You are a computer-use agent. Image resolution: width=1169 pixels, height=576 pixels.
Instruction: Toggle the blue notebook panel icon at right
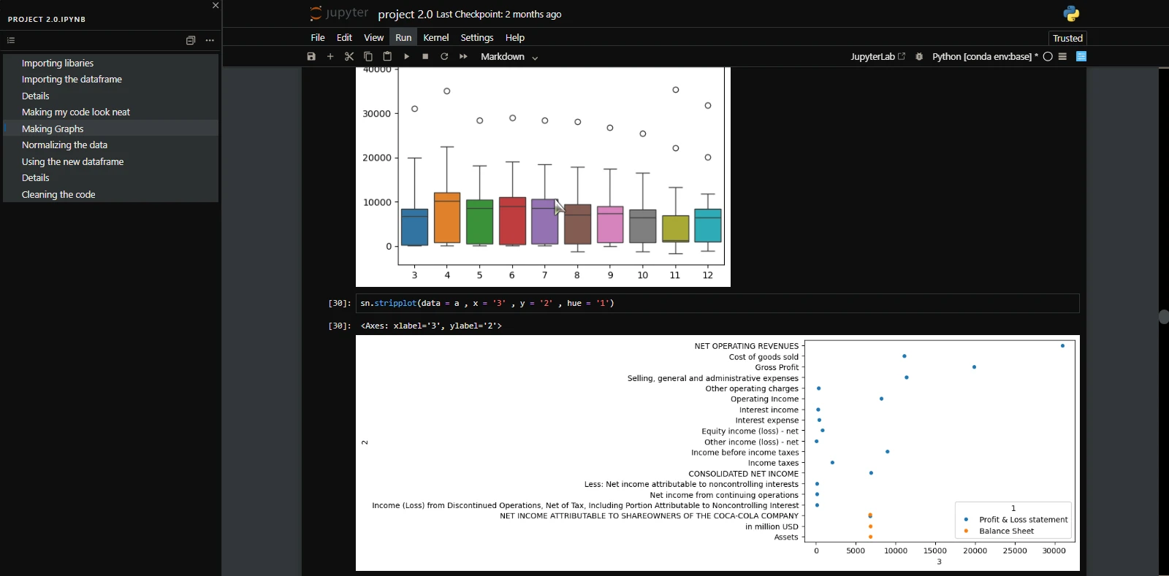(x=1081, y=57)
